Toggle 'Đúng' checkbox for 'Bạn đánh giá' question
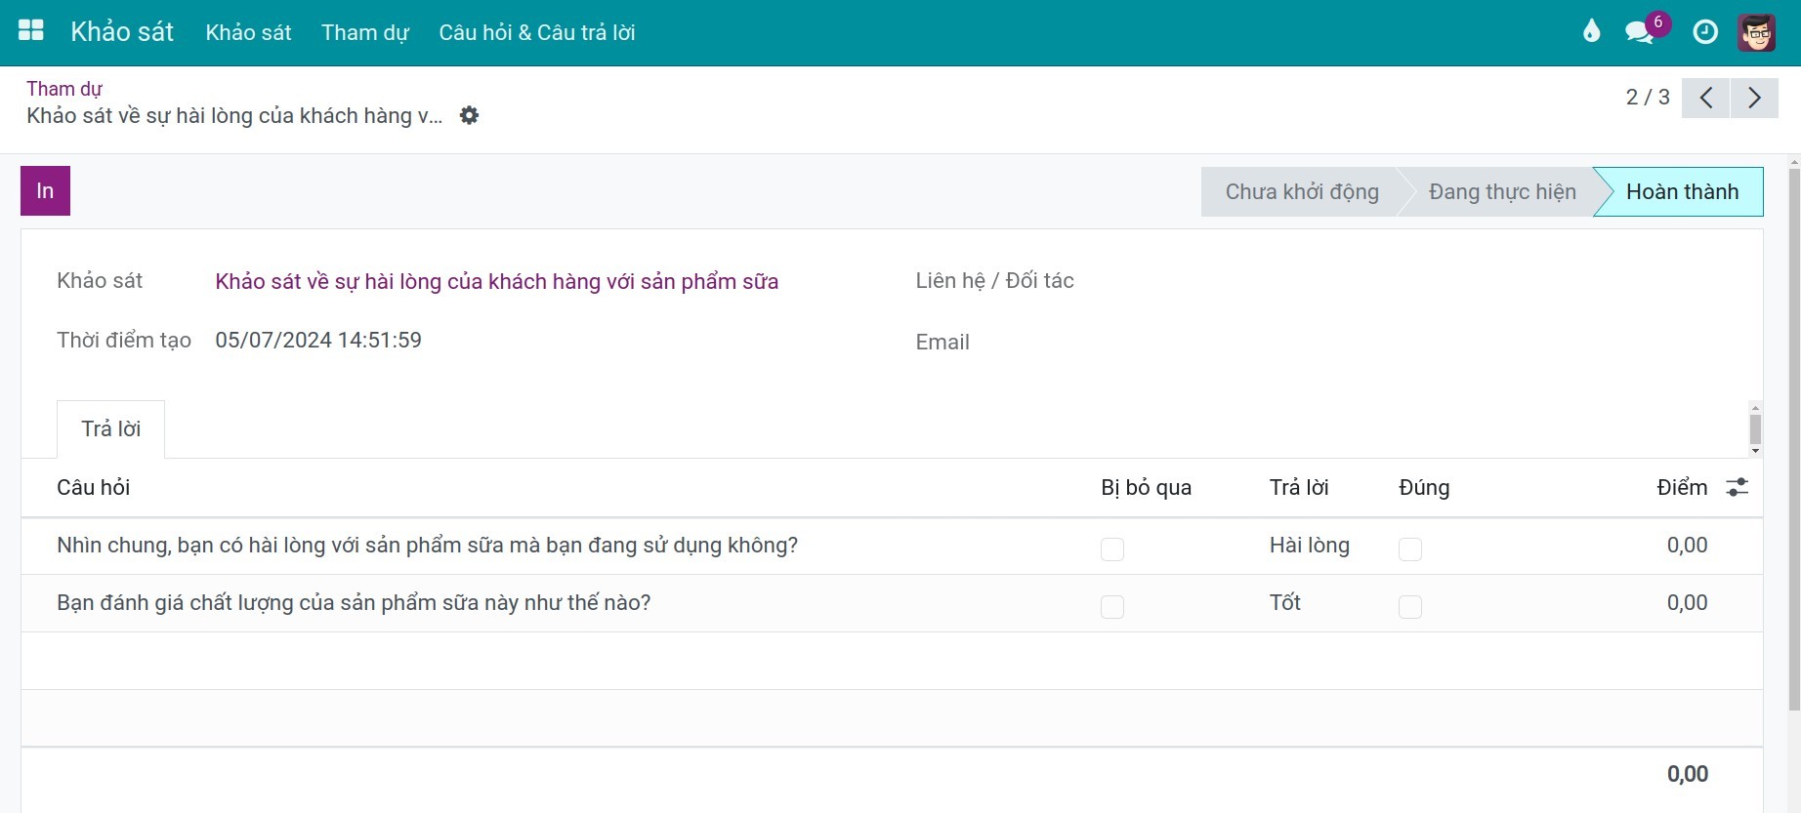 click(1410, 607)
